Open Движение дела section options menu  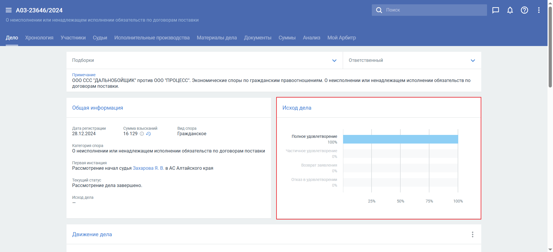tap(472, 234)
